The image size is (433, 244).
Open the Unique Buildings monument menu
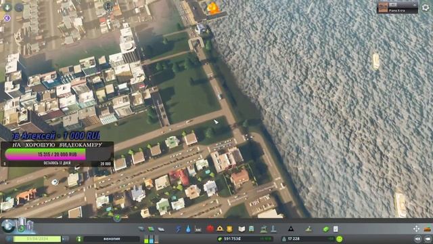[x=273, y=229]
